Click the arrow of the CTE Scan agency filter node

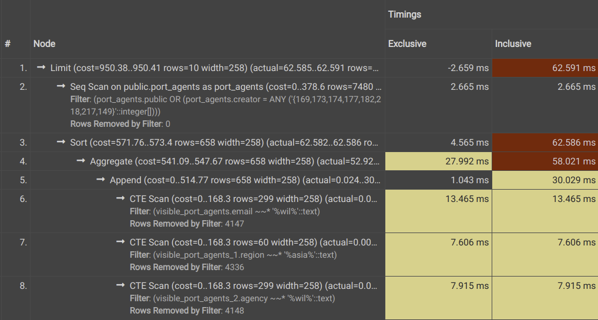(120, 285)
